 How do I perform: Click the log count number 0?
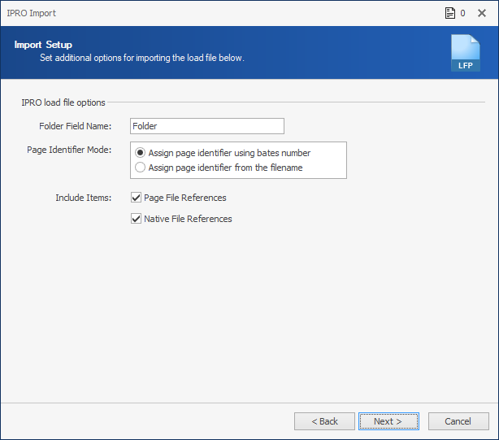click(462, 13)
